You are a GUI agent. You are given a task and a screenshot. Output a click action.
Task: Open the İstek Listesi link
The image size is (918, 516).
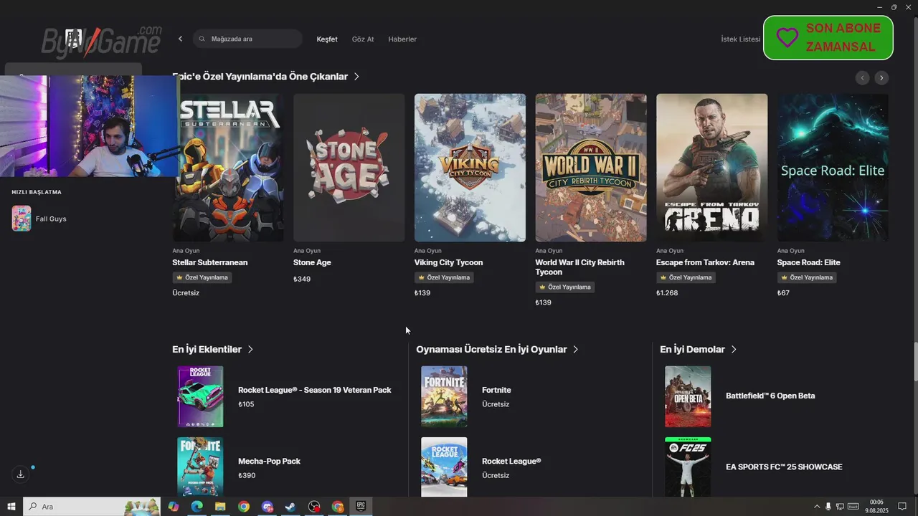(740, 39)
